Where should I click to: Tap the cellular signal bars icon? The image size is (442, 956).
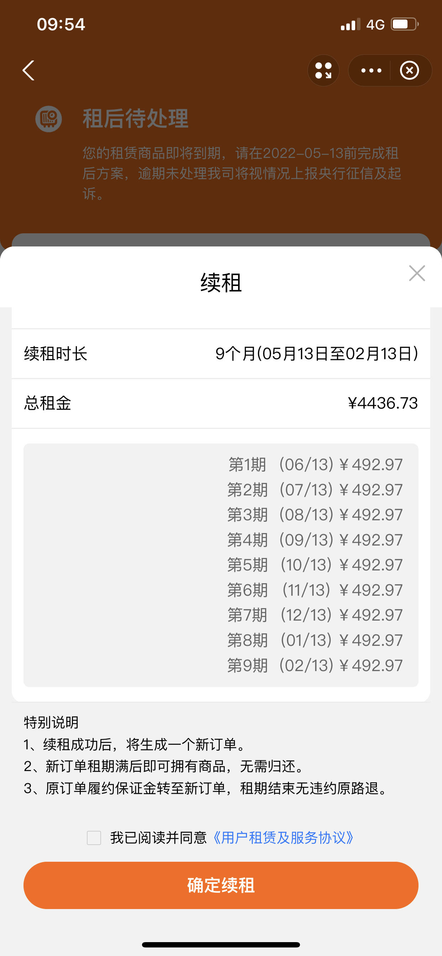pyautogui.click(x=350, y=25)
